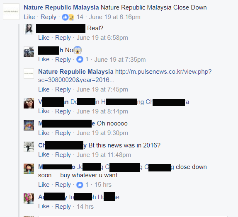Open the June 19 at 11:48pm timestamp
Screen dimensions: 238x217
[x=104, y=155]
